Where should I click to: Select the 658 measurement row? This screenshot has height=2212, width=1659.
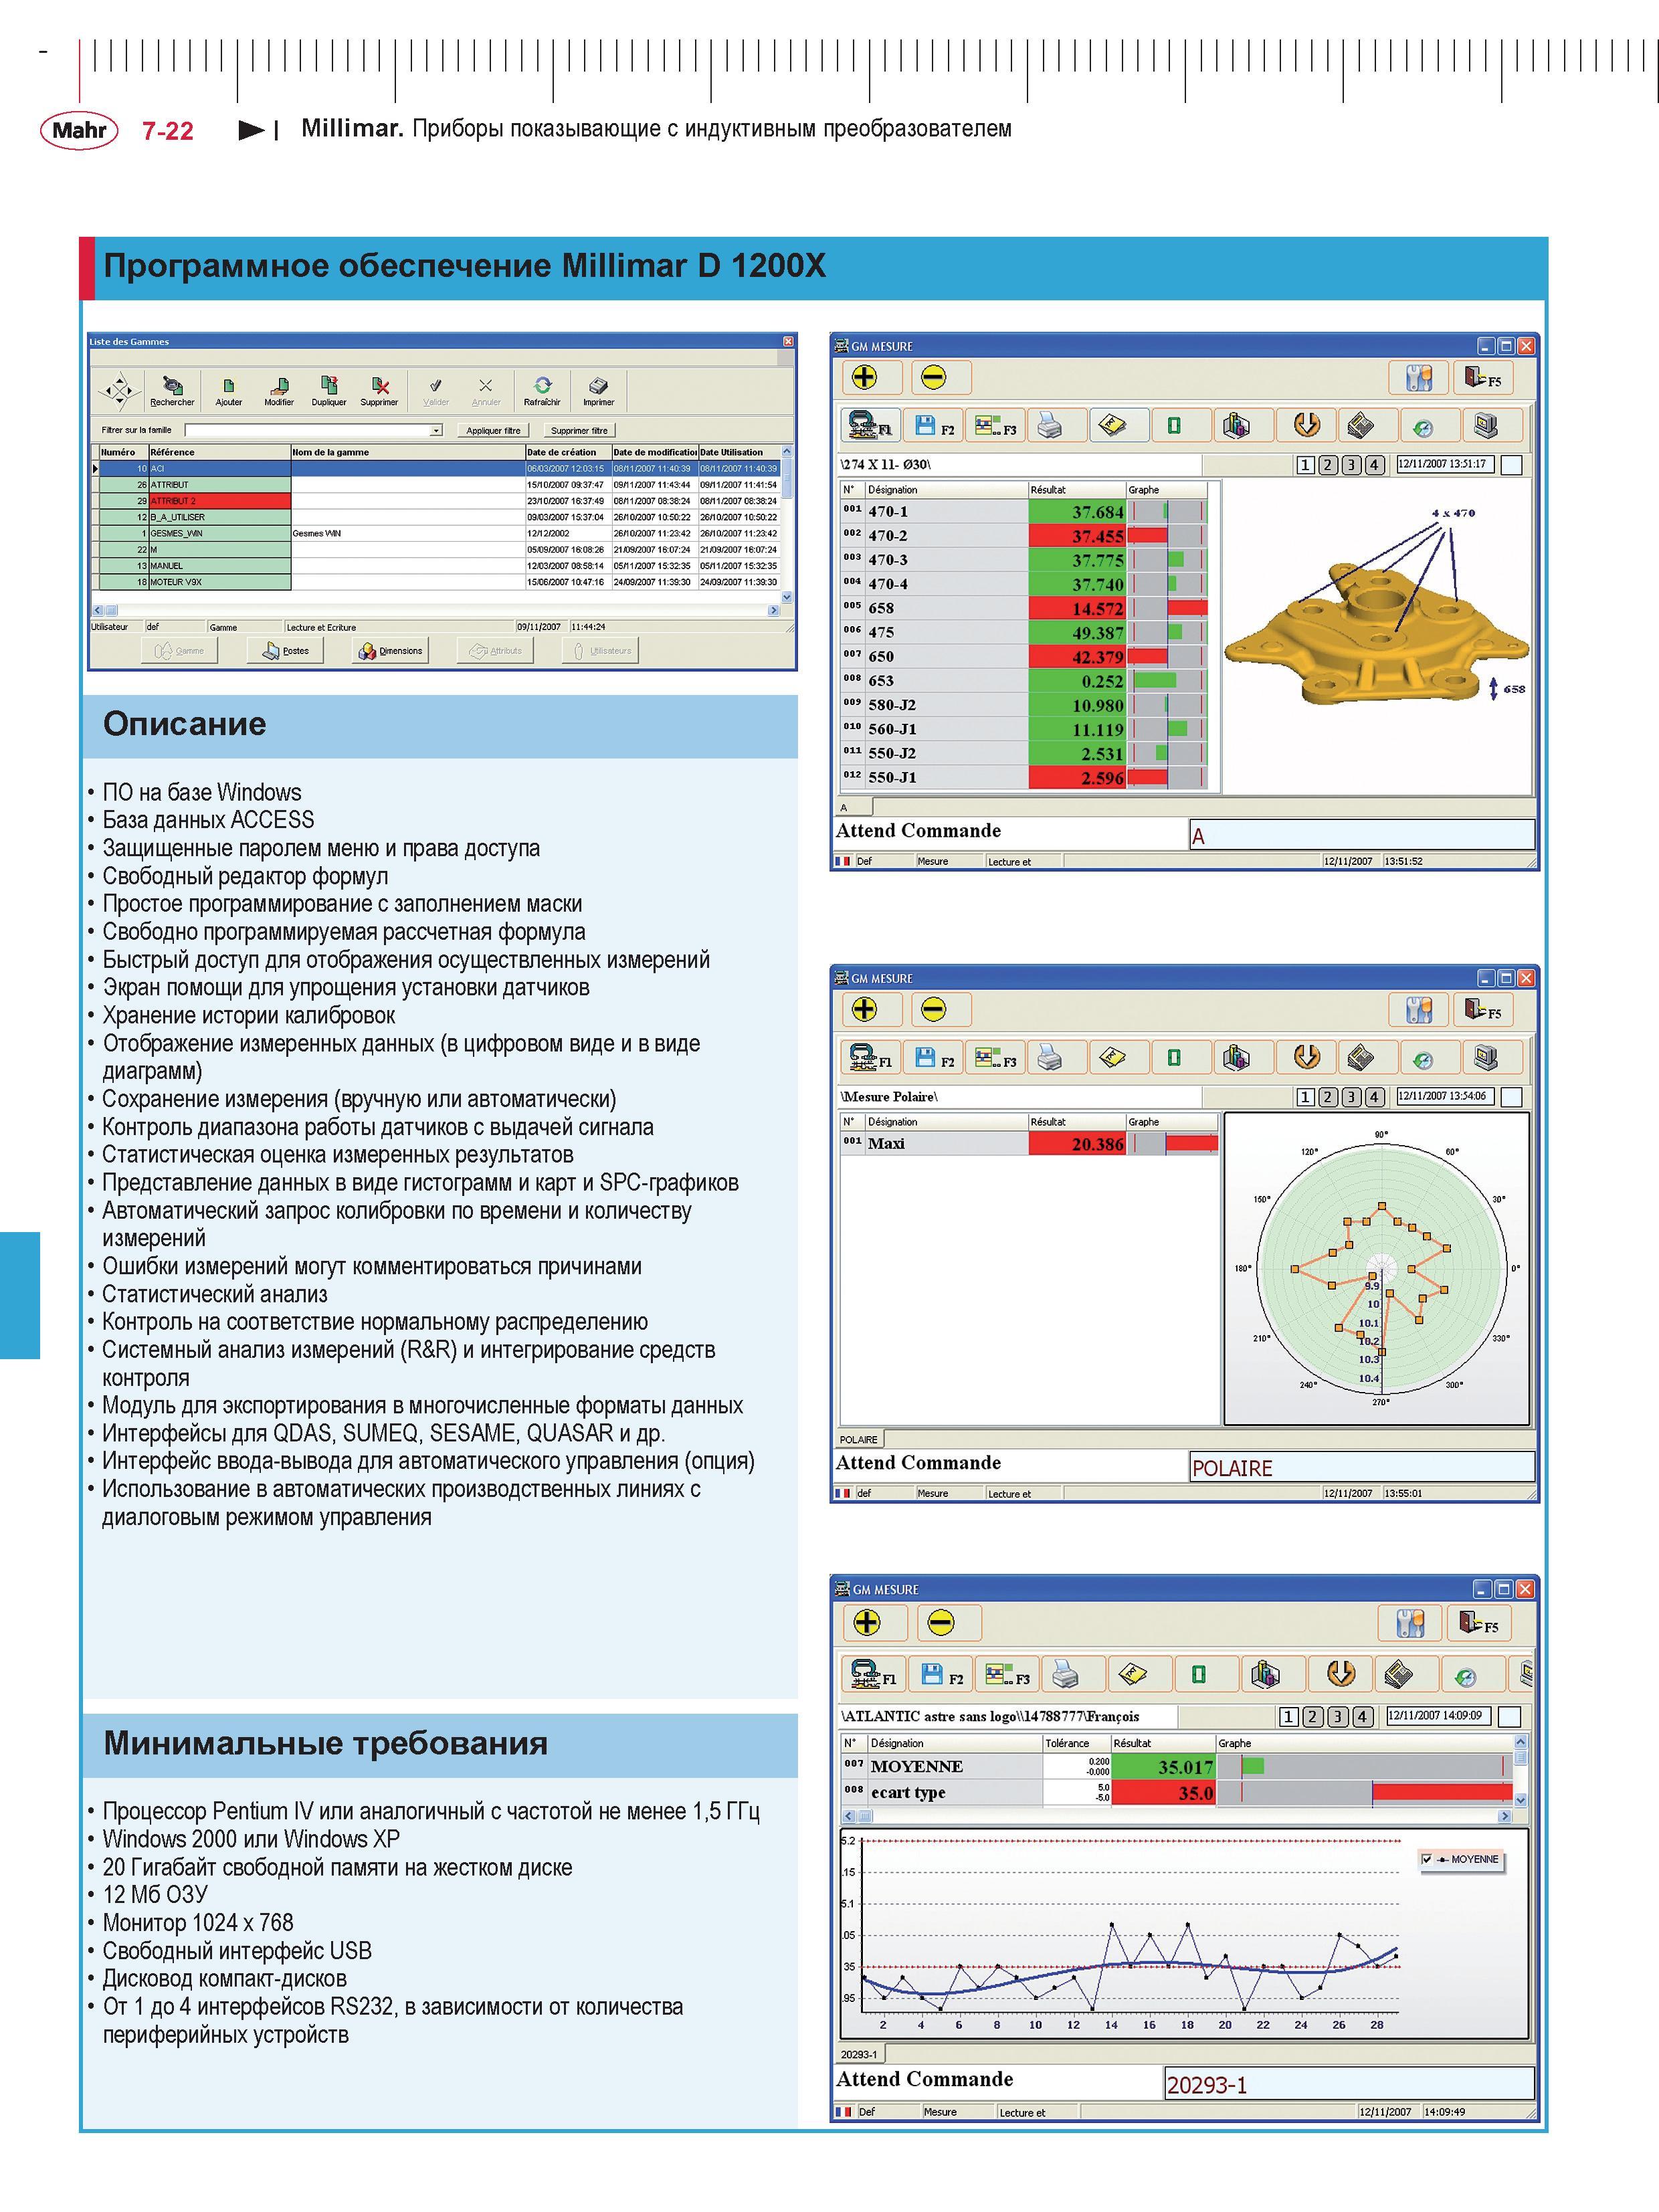[x=1024, y=608]
